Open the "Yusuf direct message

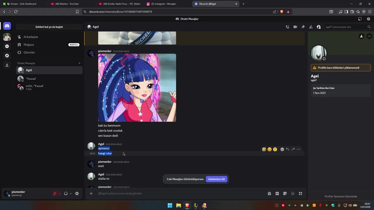[49, 79]
